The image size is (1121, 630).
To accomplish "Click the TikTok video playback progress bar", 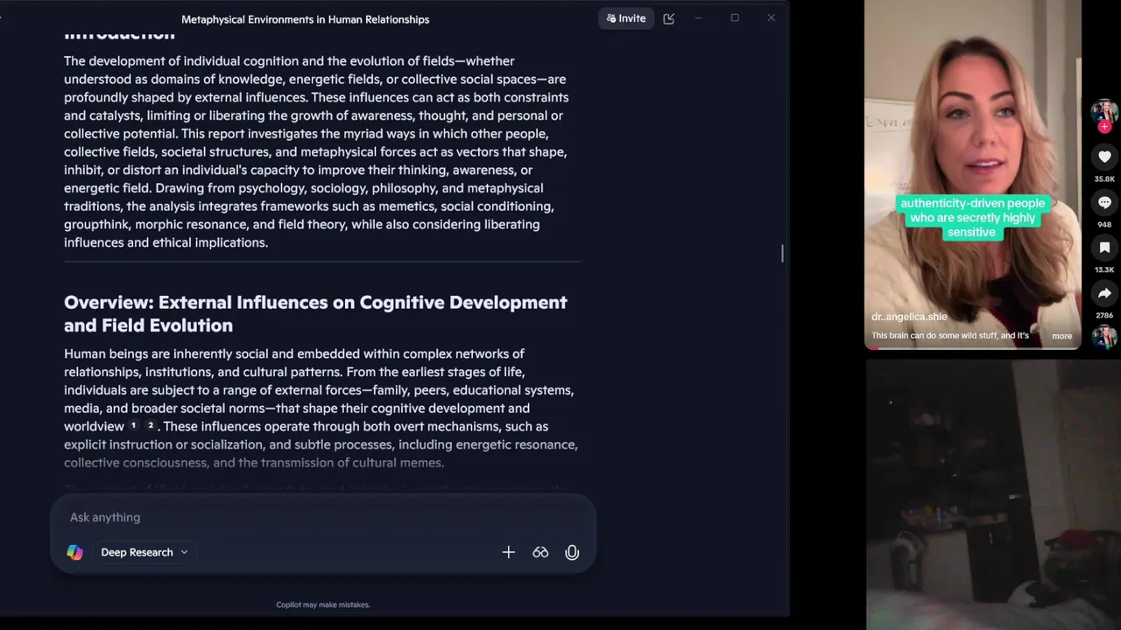I will click(973, 348).
